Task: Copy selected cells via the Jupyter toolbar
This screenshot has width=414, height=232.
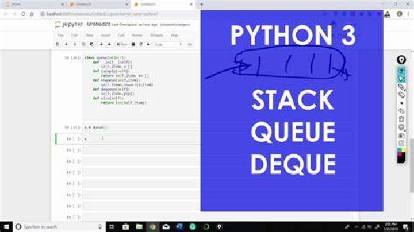Action: pyautogui.click(x=83, y=44)
